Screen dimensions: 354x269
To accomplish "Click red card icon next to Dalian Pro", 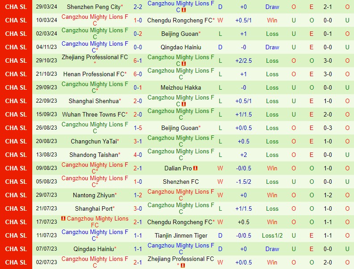I will [196, 168].
